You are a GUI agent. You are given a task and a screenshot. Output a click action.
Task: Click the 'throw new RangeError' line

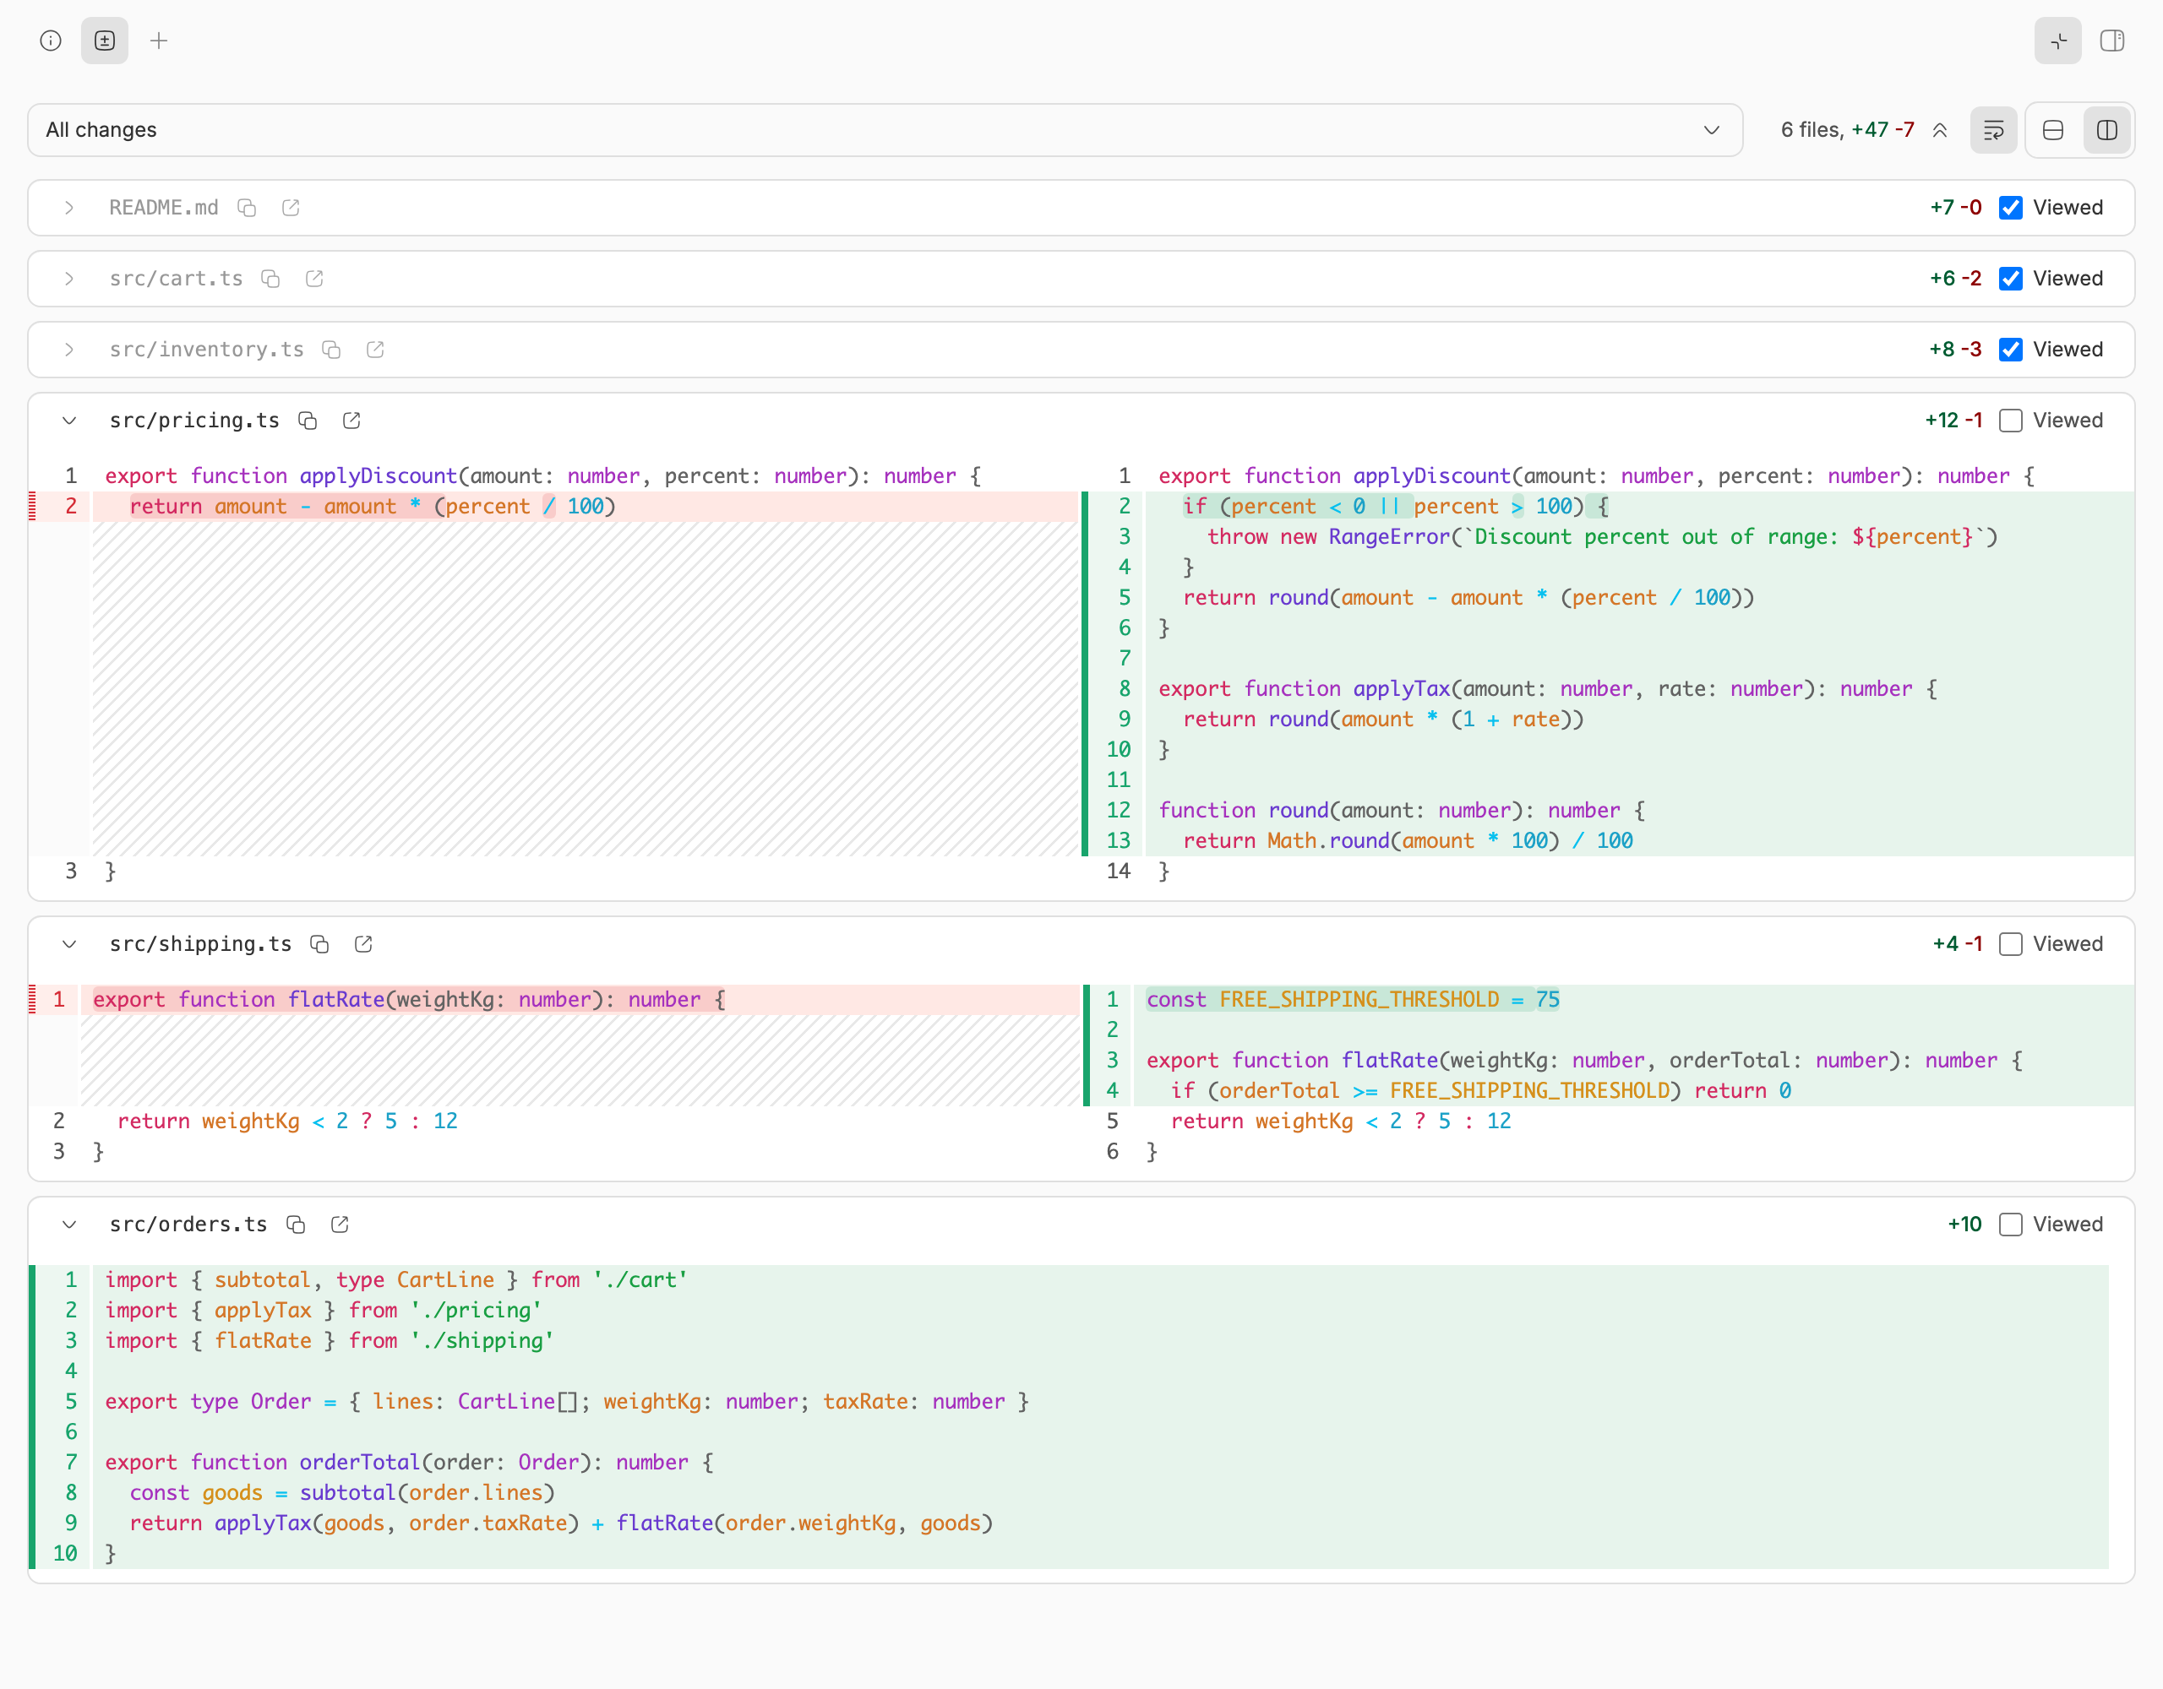[1638, 538]
